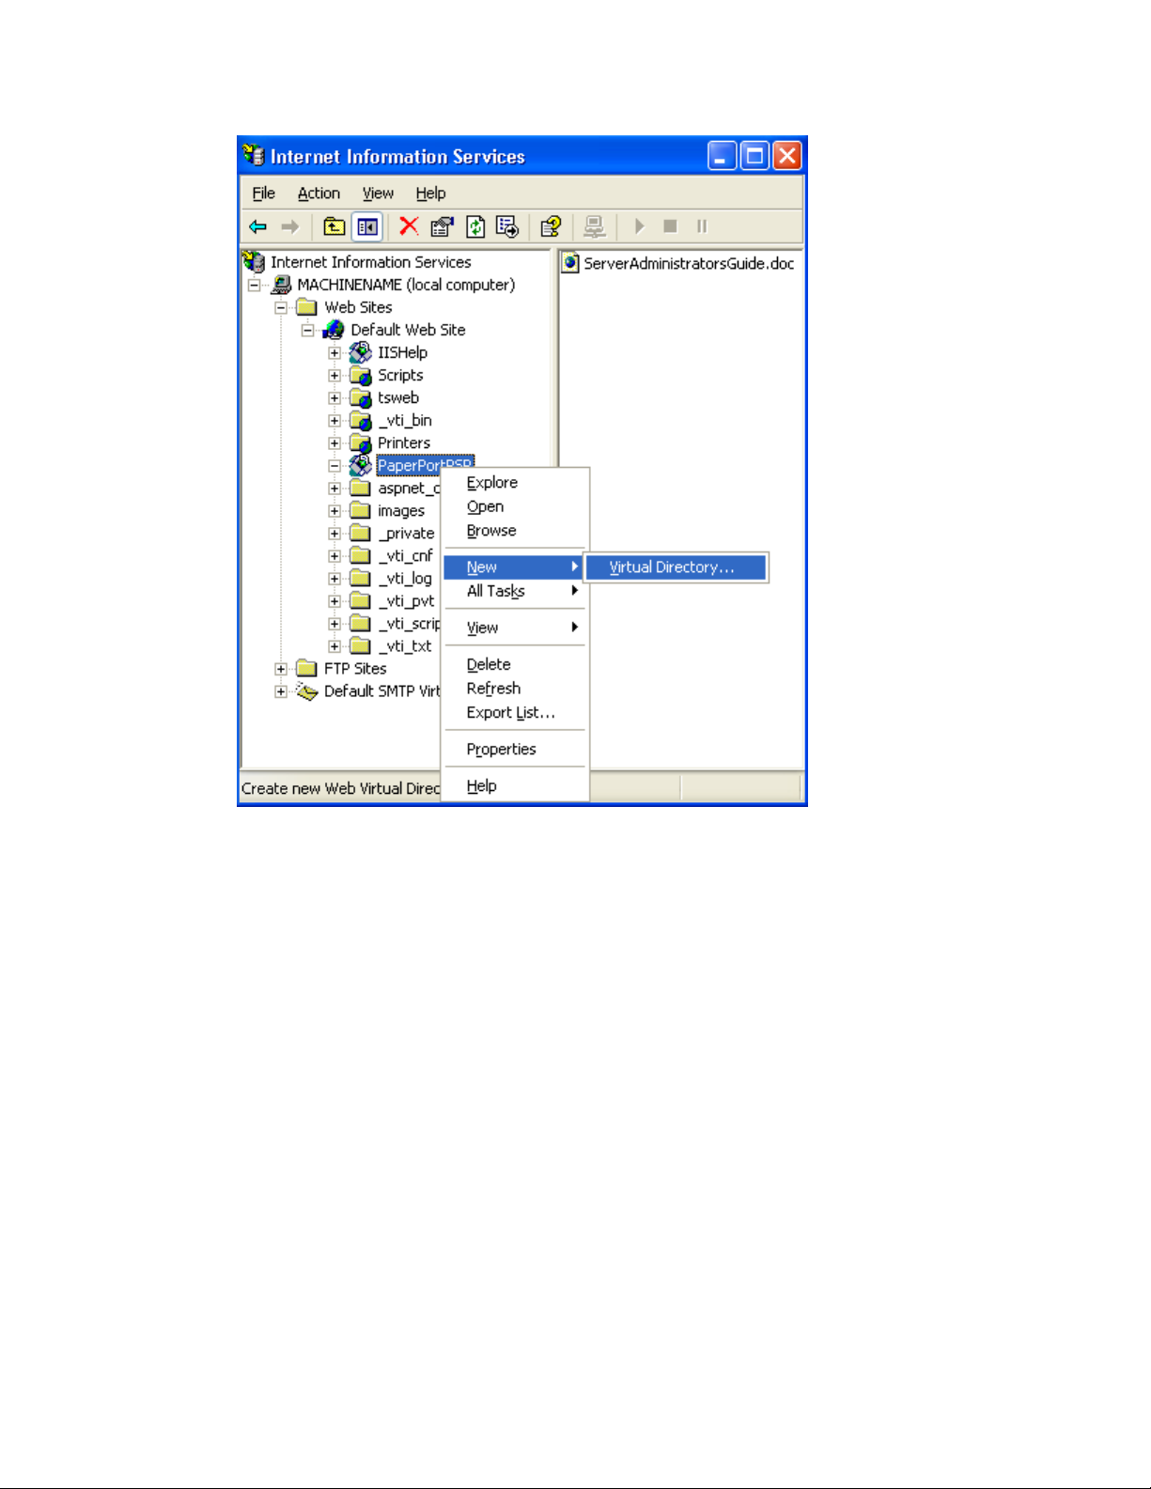Image resolution: width=1151 pixels, height=1489 pixels.
Task: Collapse the Default Web Site node
Action: pyautogui.click(x=307, y=330)
